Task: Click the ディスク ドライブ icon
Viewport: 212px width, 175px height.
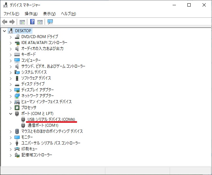Action: 17,85
